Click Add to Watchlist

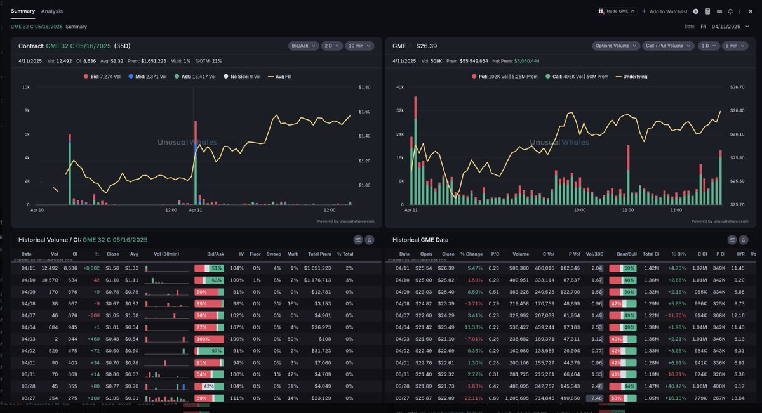[665, 11]
